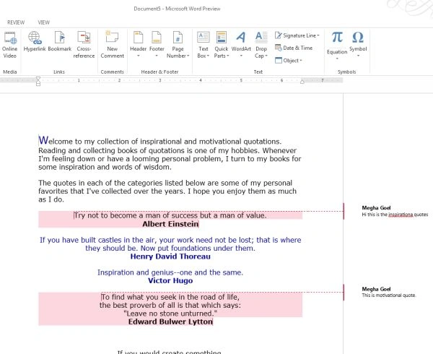
Task: Open the Footer page icon
Action: tap(157, 38)
